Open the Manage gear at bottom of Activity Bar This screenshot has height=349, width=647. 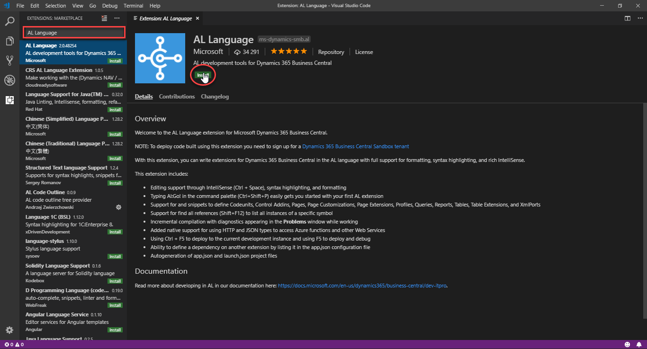tap(9, 329)
